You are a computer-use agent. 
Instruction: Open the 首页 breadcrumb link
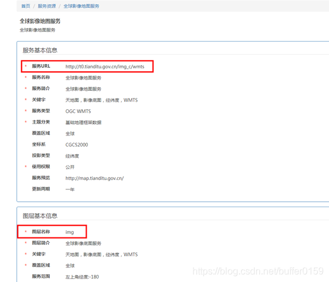coord(26,6)
